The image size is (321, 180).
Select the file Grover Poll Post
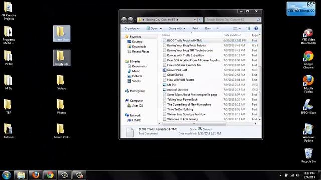[175, 70]
